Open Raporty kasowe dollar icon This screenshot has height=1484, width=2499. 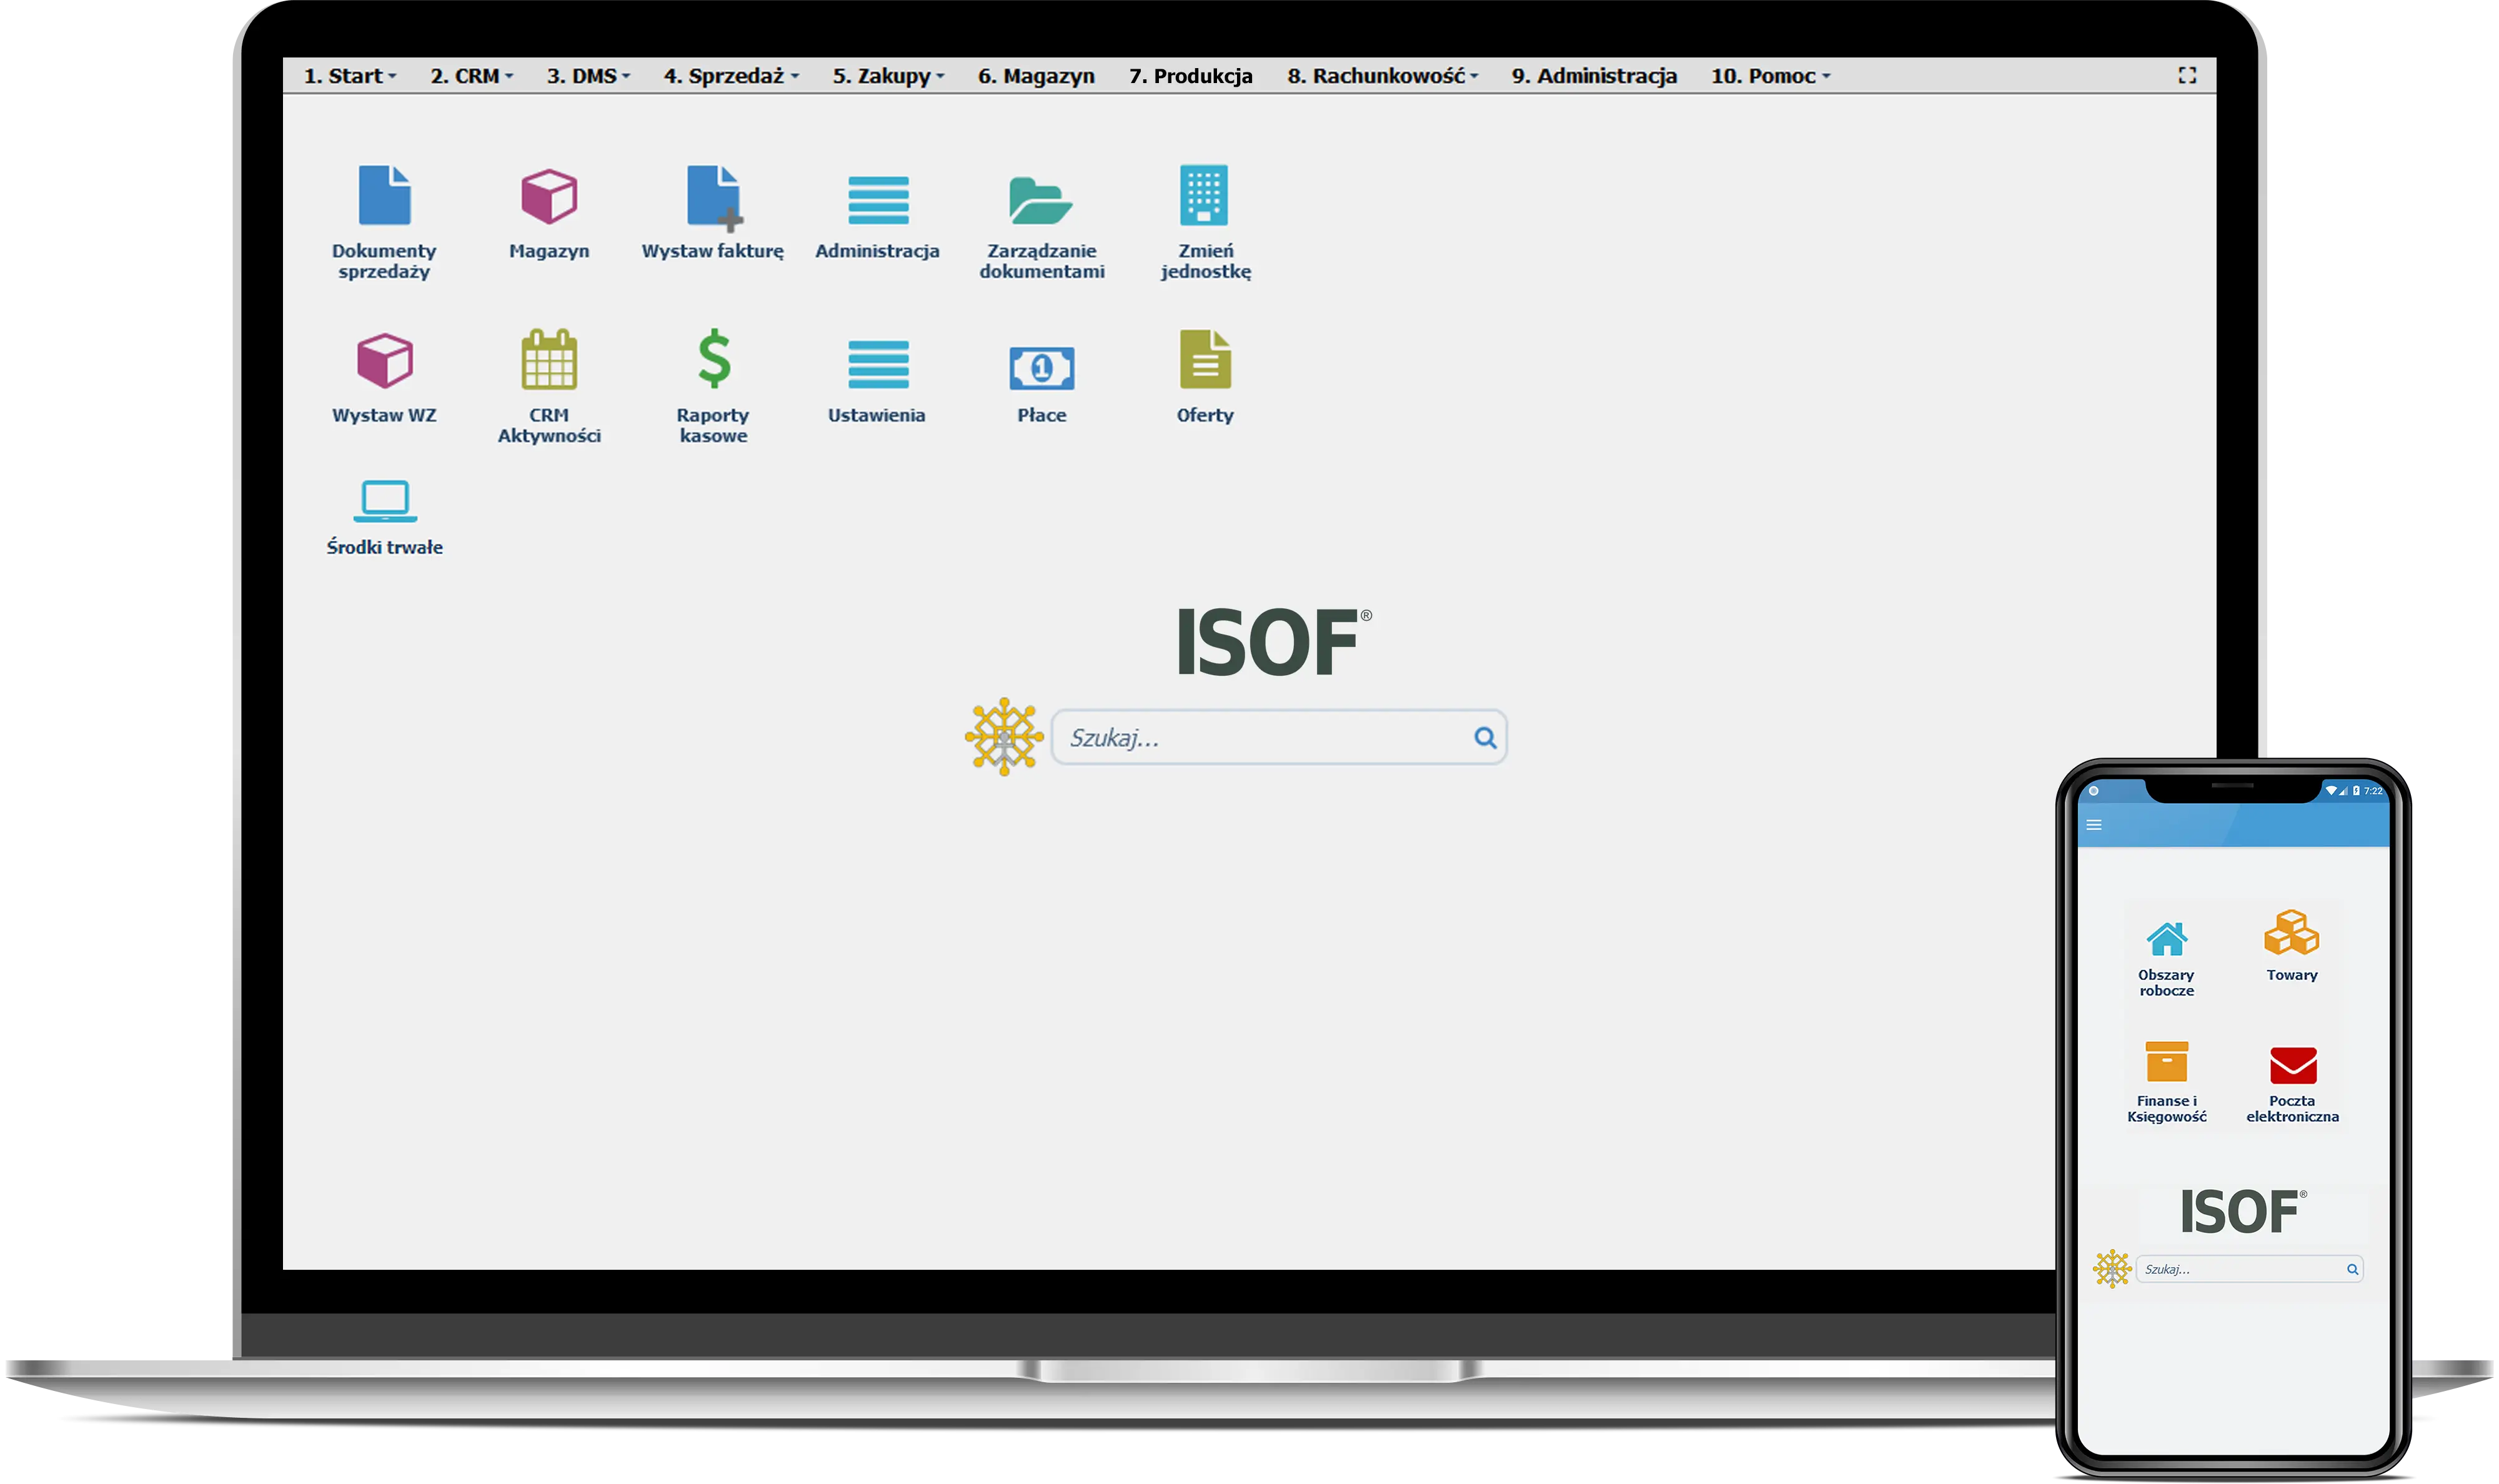713,359
